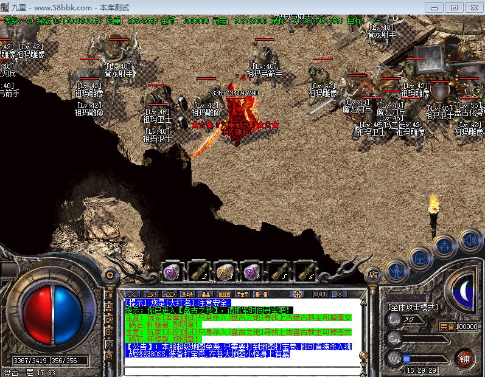Click the plus button in chat toolbar
485x377 pixels.
(297, 294)
